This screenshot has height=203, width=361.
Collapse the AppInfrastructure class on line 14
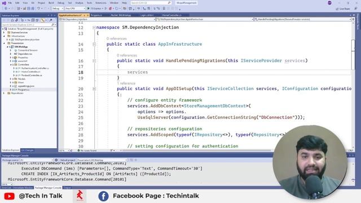tap(94, 44)
